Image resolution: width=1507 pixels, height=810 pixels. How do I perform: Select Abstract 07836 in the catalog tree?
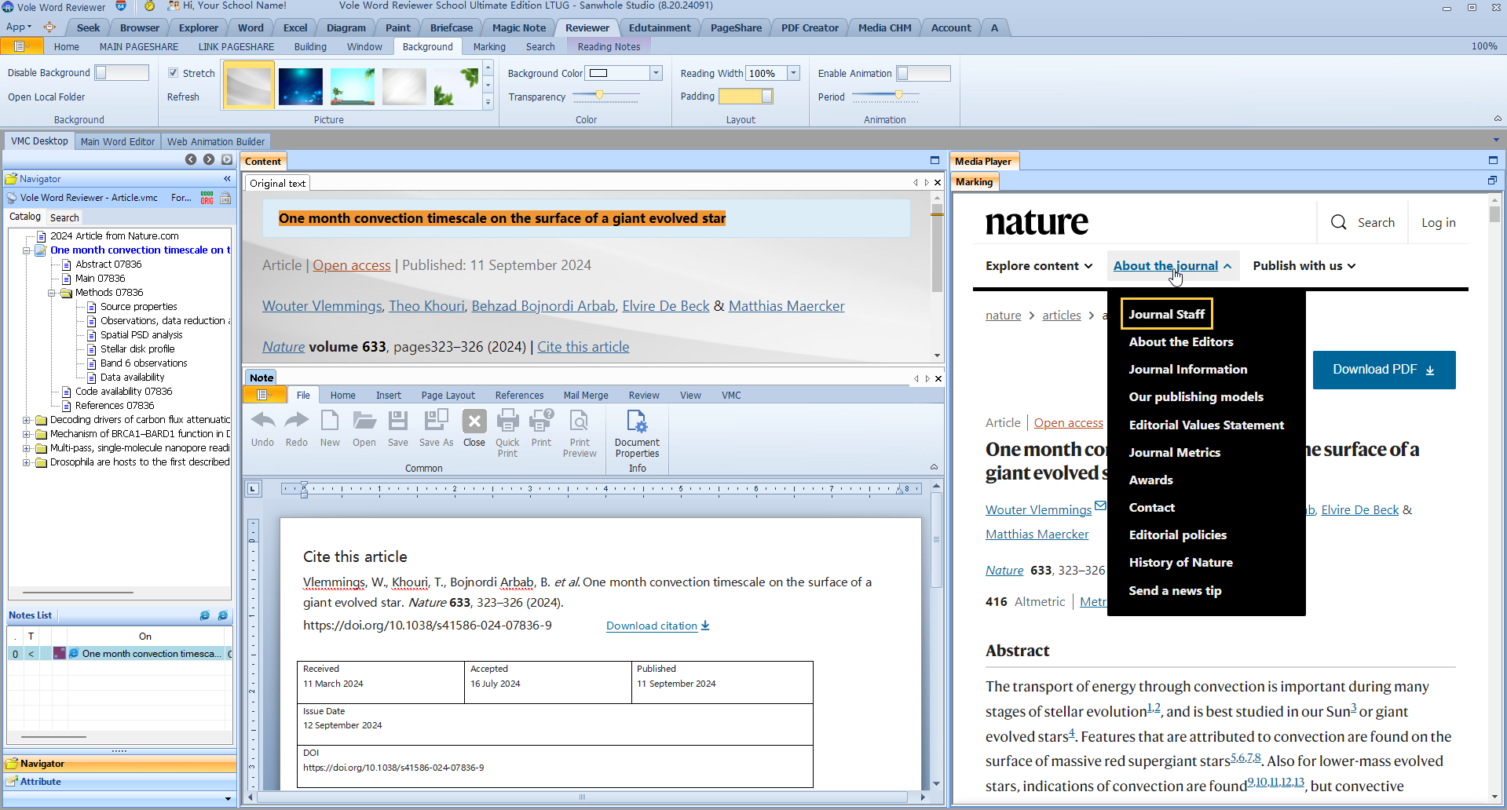click(x=108, y=265)
